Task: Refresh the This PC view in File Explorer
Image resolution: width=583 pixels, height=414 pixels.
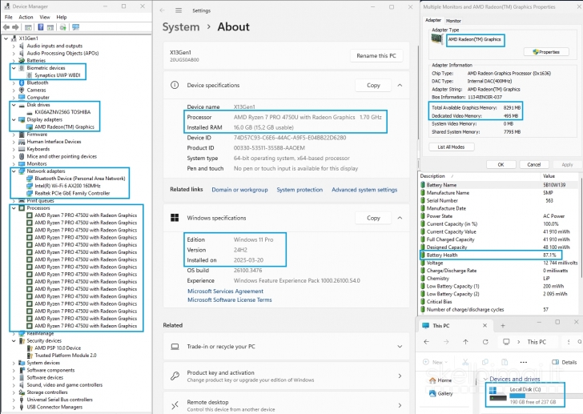Action: coord(485,342)
